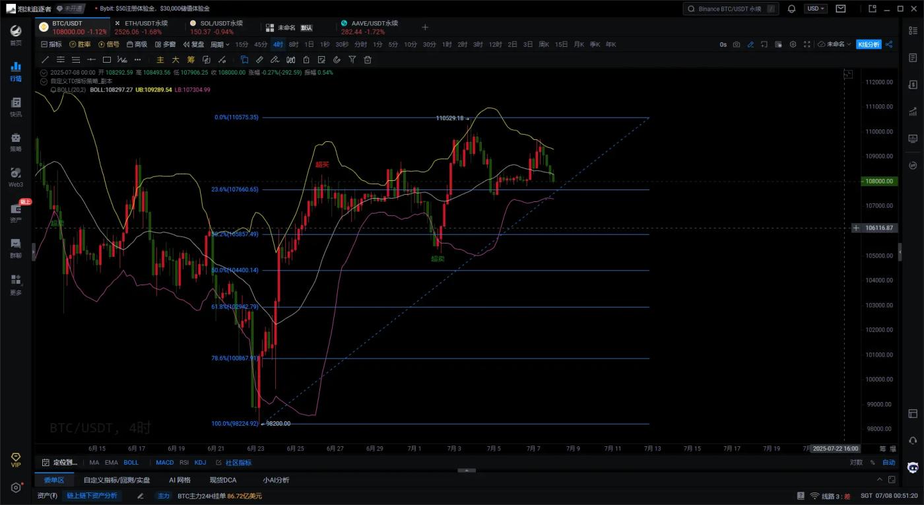Image resolution: width=924 pixels, height=505 pixels.
Task: Take chart screenshot with camera icon
Action: 737,44
